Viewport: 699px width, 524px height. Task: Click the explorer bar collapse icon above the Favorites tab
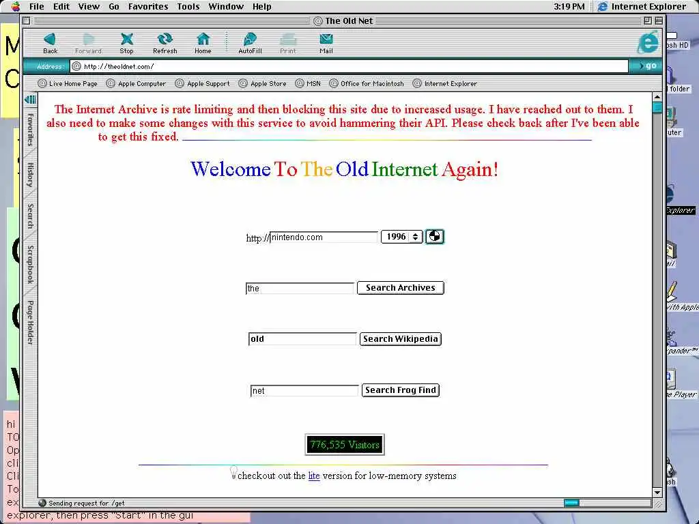(x=30, y=100)
